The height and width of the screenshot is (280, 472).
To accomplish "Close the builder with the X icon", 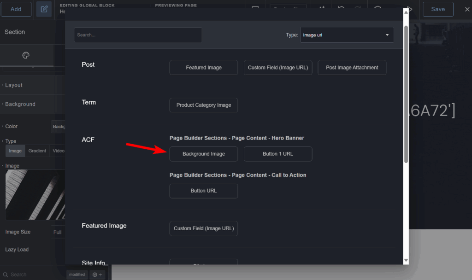I will (467, 9).
